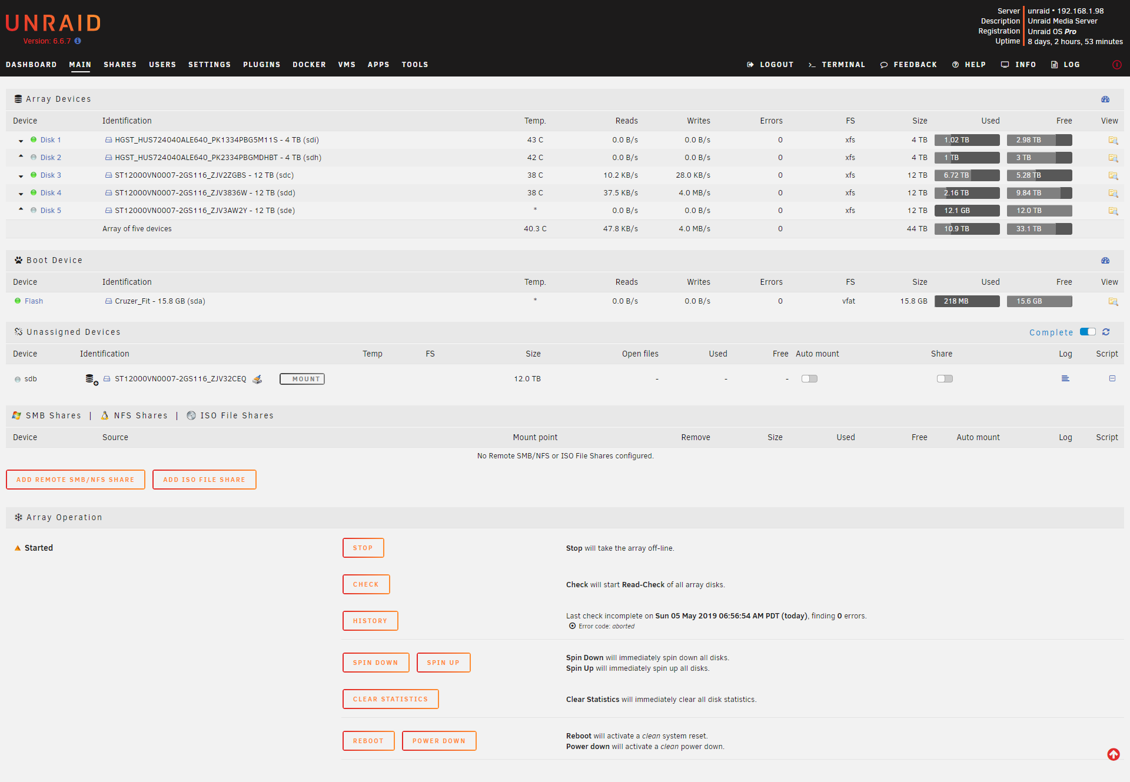
Task: Click the Clear Statistics button
Action: [x=391, y=699]
